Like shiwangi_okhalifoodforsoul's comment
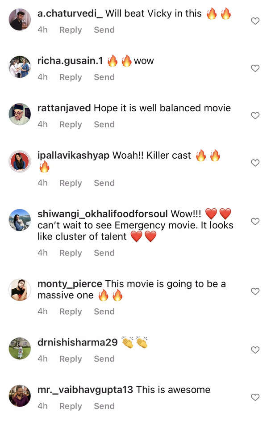Viewport: 275px width, 421px height. click(255, 222)
